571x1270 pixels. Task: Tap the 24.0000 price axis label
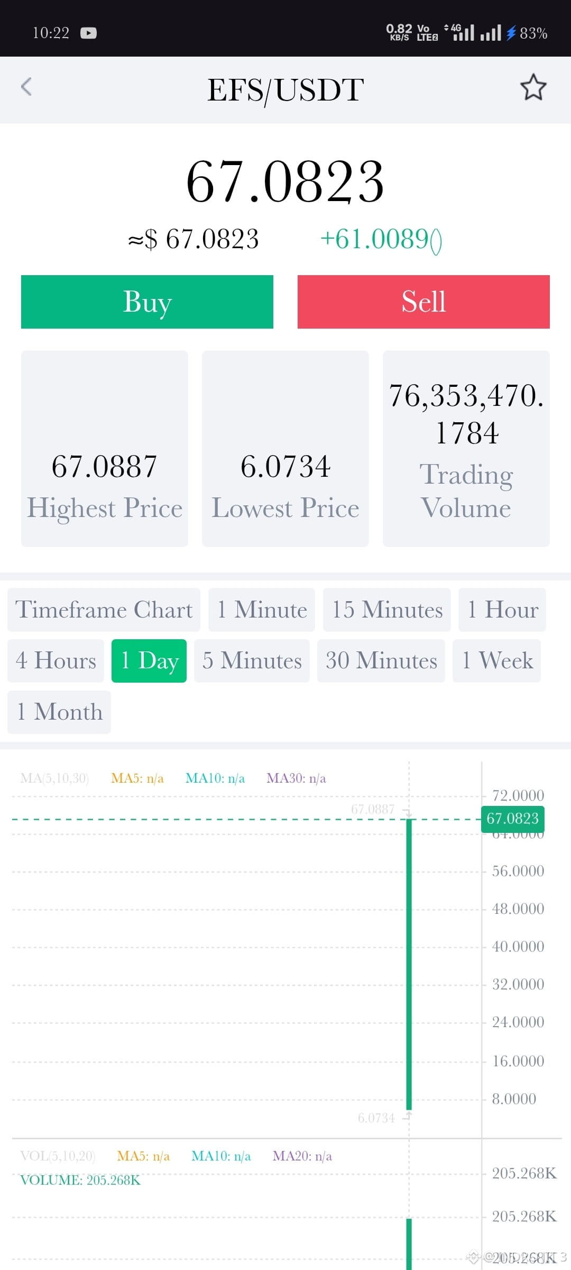518,1022
